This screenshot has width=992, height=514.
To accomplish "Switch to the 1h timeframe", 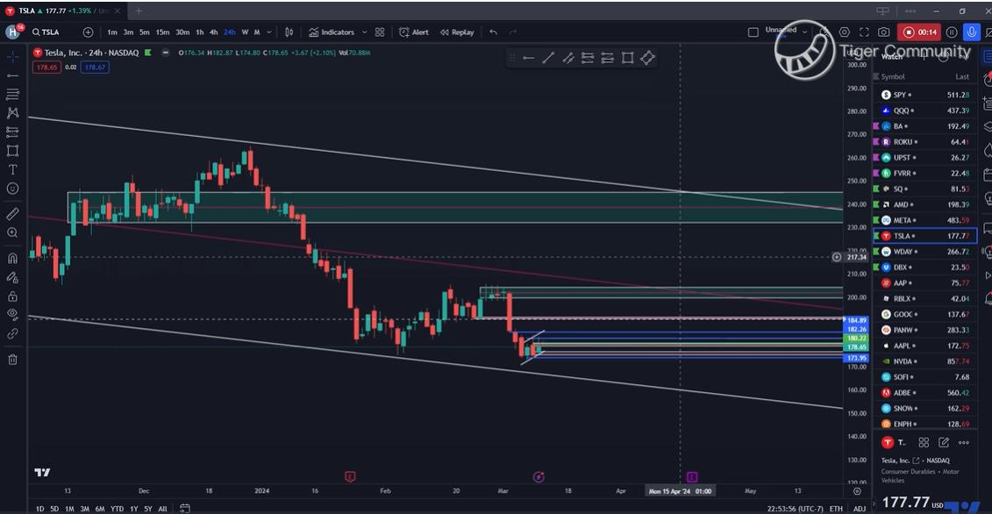I will click(x=200, y=32).
